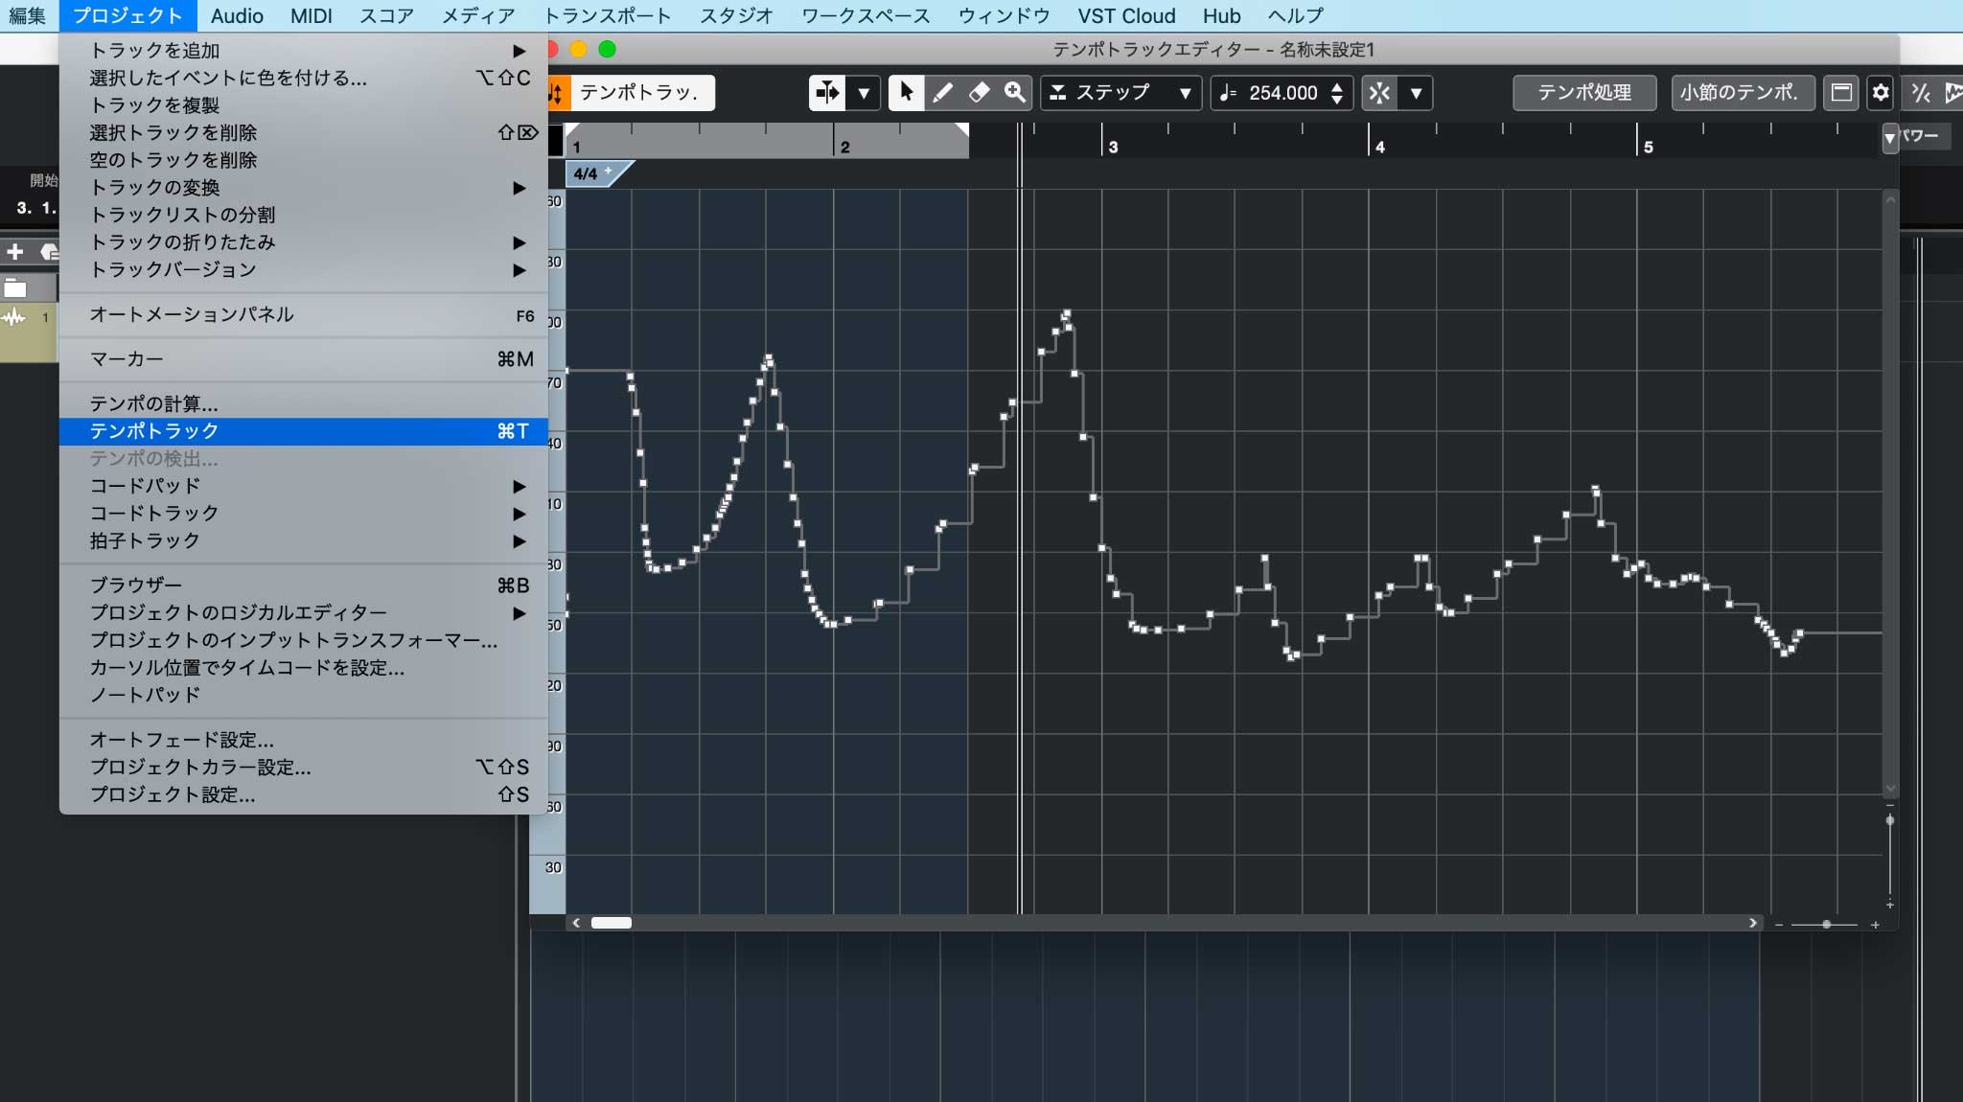Click the signature/percent icon right of gear
Screen dimensions: 1963x1102
(1921, 93)
